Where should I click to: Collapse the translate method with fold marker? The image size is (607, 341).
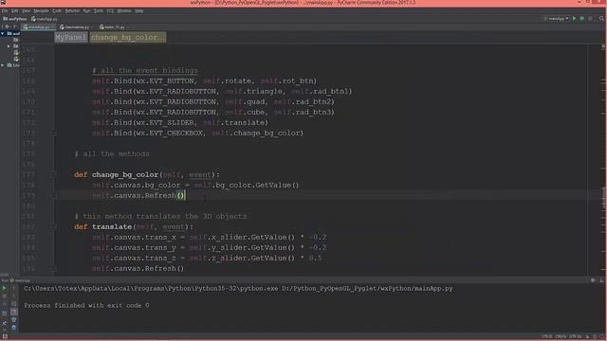click(x=54, y=227)
